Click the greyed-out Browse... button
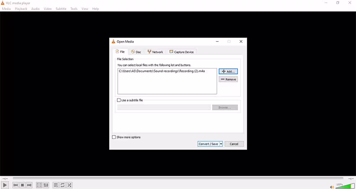This screenshot has height=189, width=356. 225,107
